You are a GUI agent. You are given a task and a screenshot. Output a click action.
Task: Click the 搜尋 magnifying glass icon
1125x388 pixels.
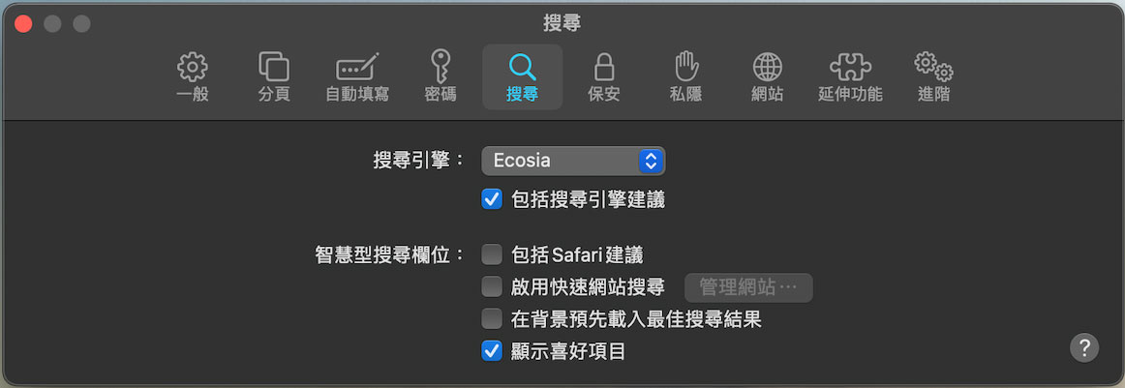point(523,67)
